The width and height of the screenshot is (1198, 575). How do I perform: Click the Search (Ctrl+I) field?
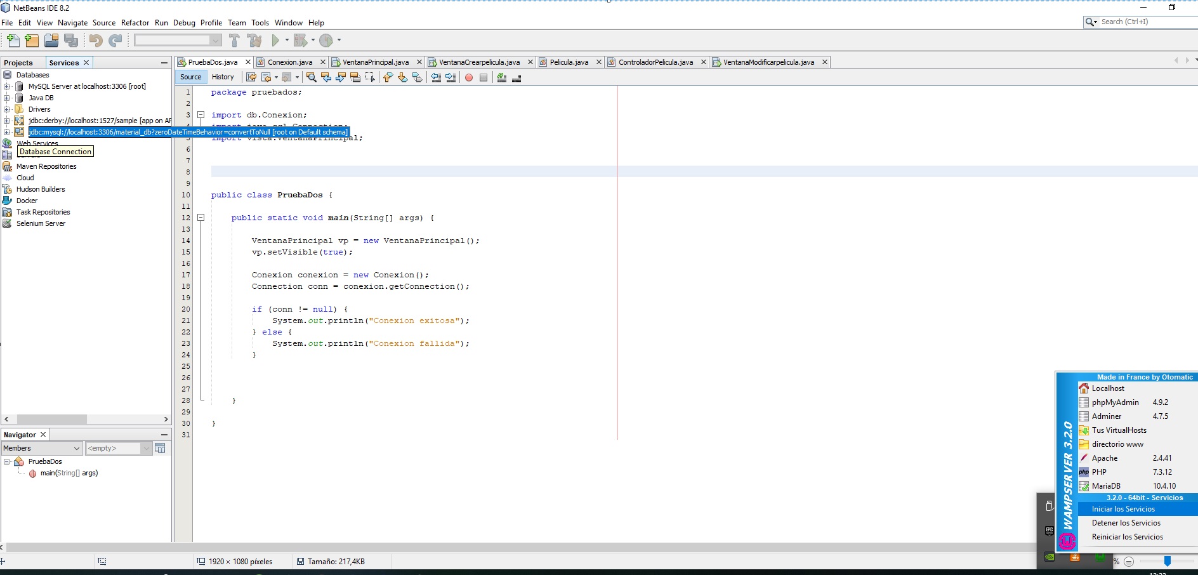coord(1149,22)
